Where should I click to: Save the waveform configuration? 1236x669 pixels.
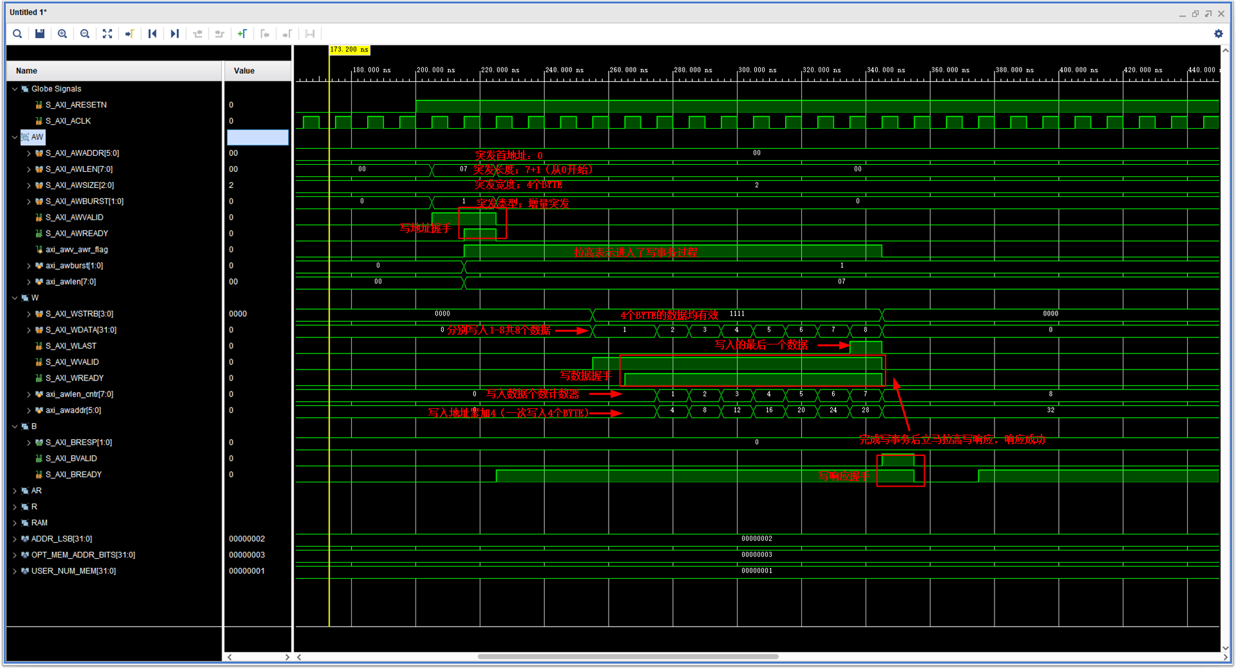39,33
